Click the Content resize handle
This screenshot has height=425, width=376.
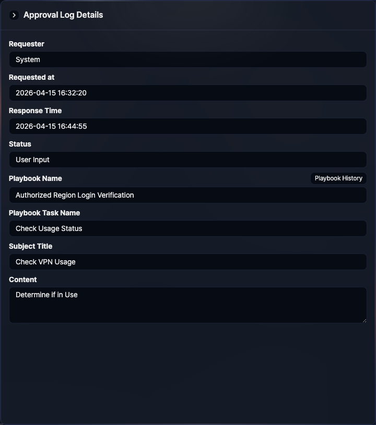[365, 320]
